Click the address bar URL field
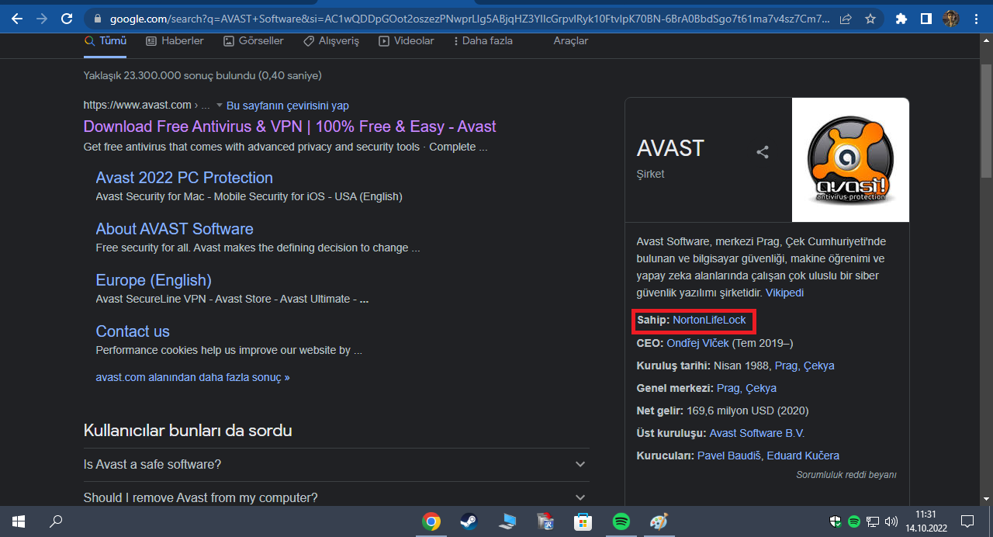This screenshot has width=993, height=537. click(x=471, y=18)
